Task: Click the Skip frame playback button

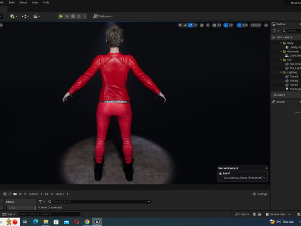Action: point(67,16)
